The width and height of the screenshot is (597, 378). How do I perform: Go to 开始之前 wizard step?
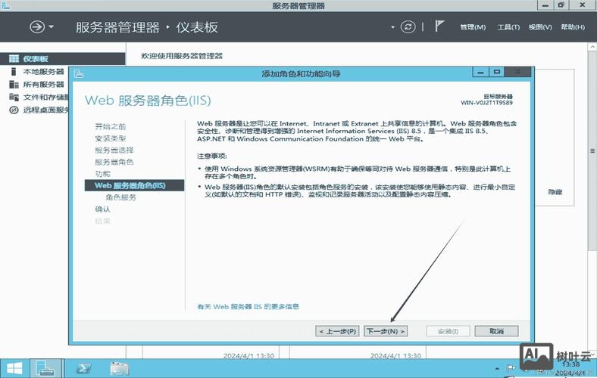tap(110, 126)
